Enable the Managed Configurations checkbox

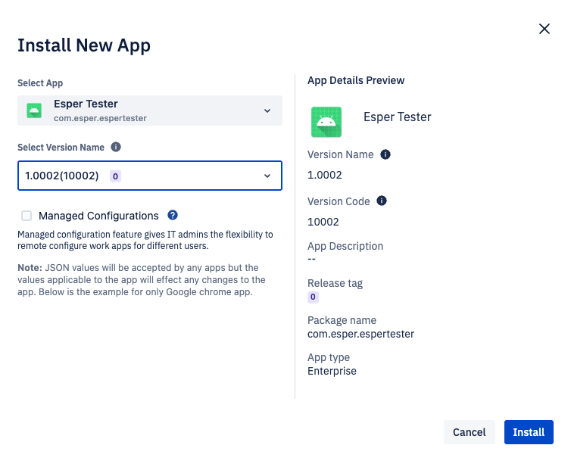tap(27, 216)
